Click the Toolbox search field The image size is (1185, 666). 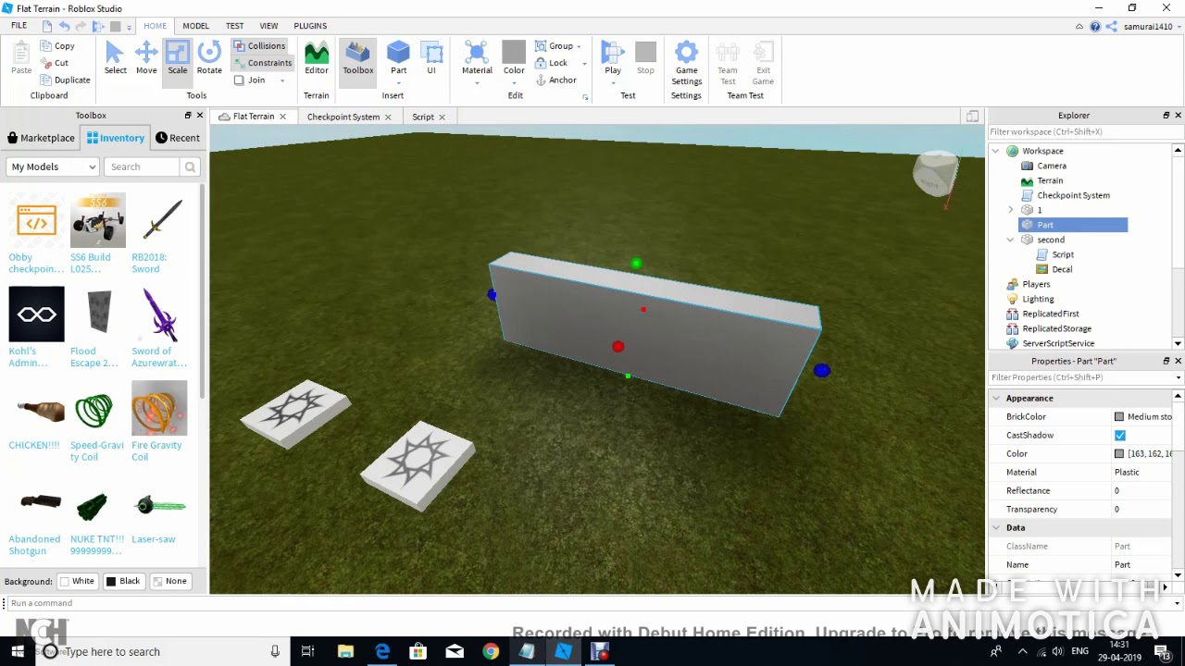tap(143, 166)
